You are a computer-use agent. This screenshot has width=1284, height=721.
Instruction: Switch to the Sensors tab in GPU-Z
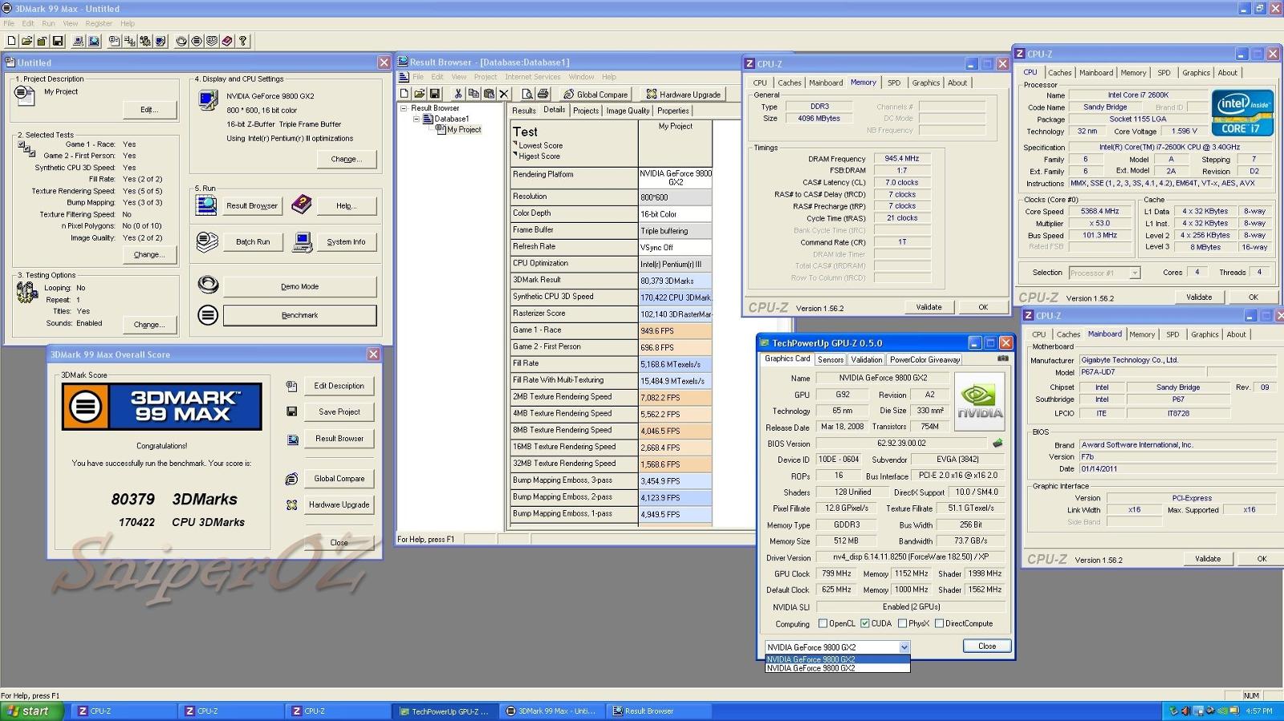[831, 360]
